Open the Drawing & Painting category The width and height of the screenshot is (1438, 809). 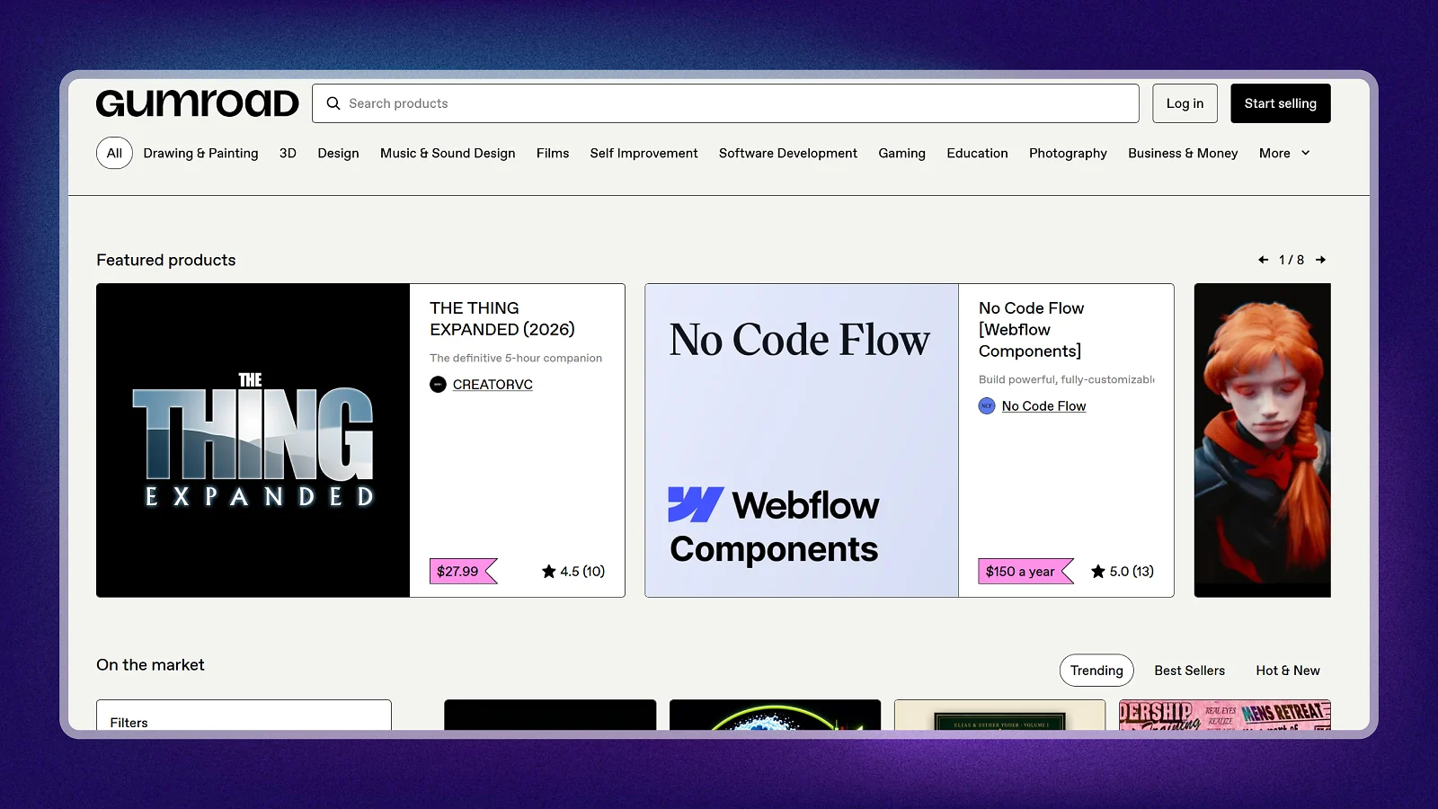tap(200, 153)
